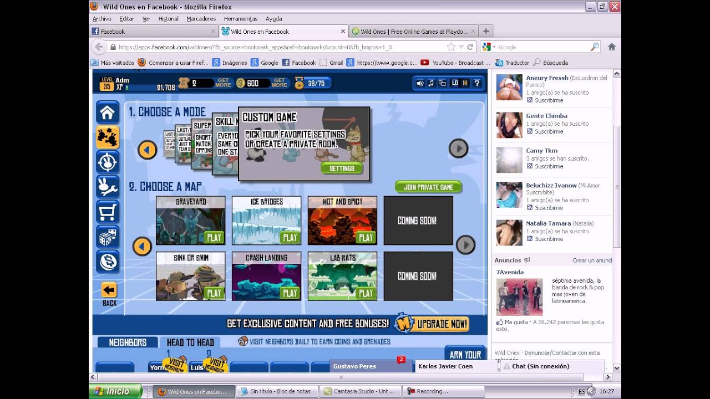Show next game mode with right arrow
The height and width of the screenshot is (399, 710).
[458, 149]
